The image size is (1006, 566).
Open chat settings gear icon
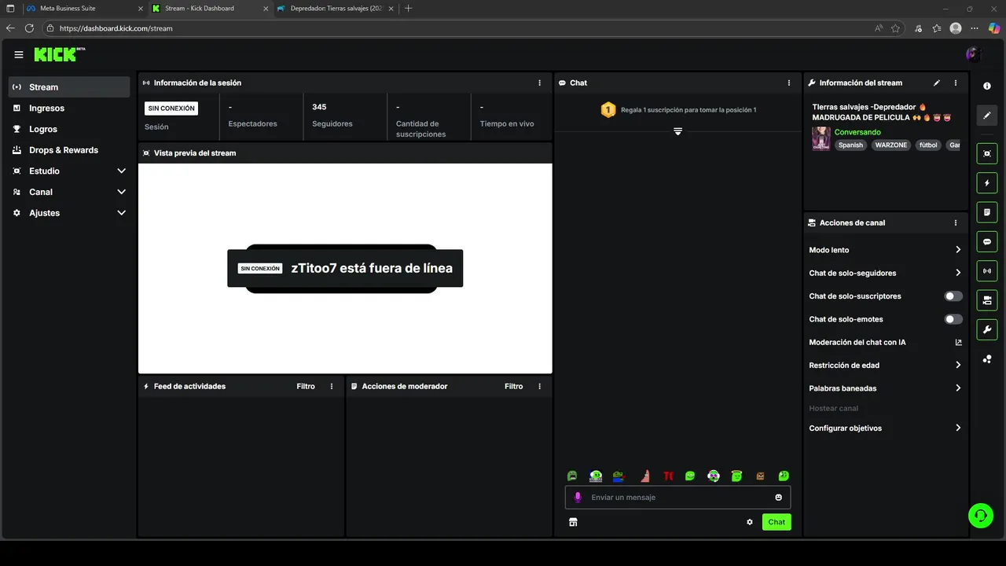750,522
